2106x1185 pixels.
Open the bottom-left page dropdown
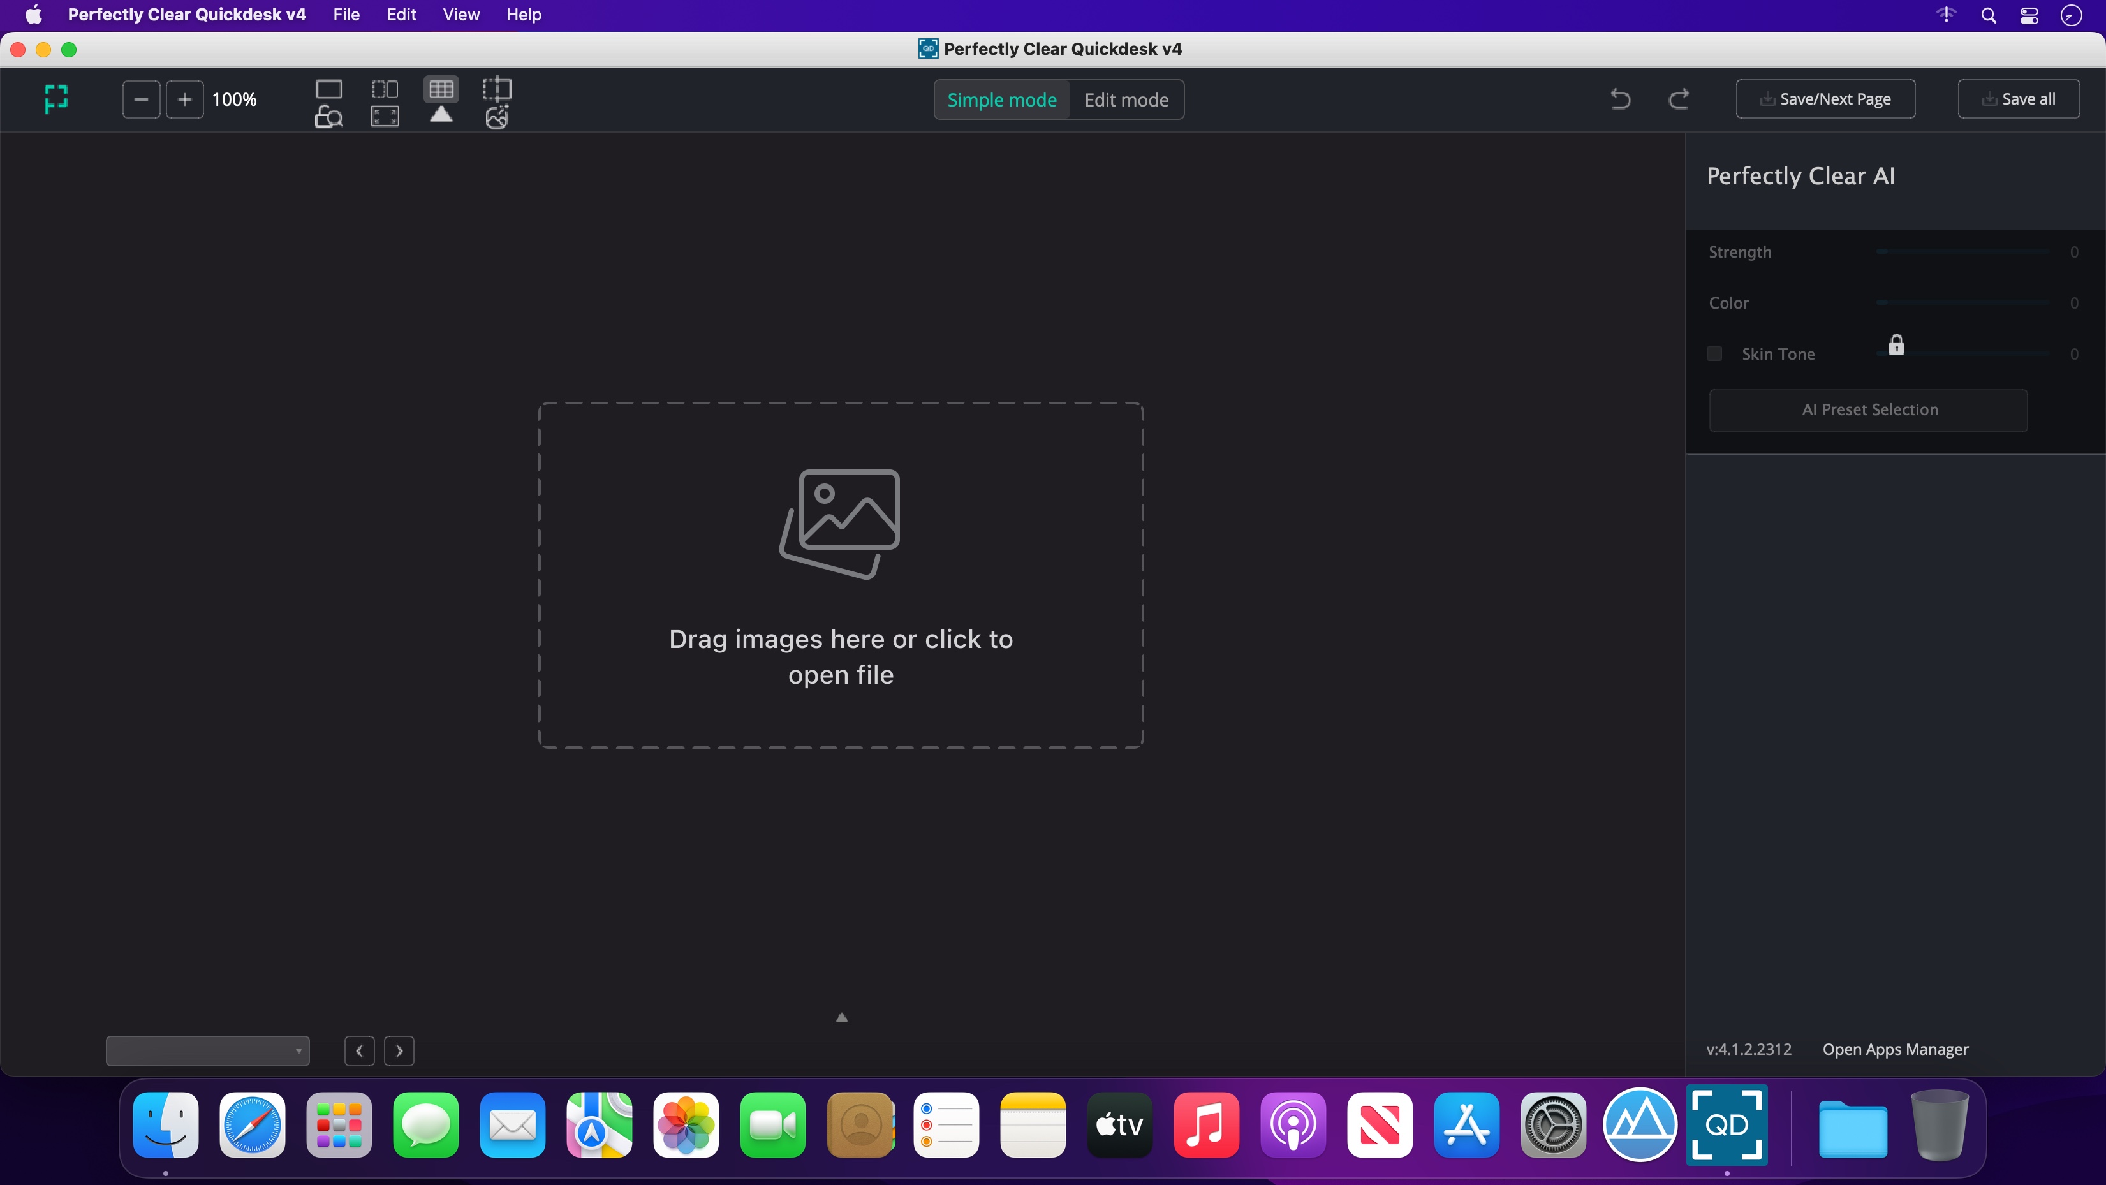[208, 1051]
